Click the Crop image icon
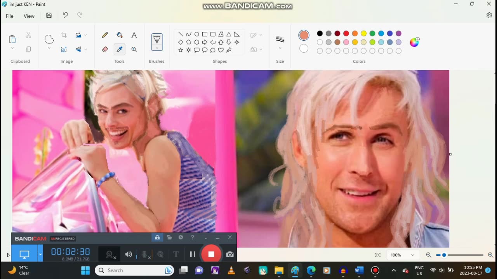497x279 pixels. 64,35
